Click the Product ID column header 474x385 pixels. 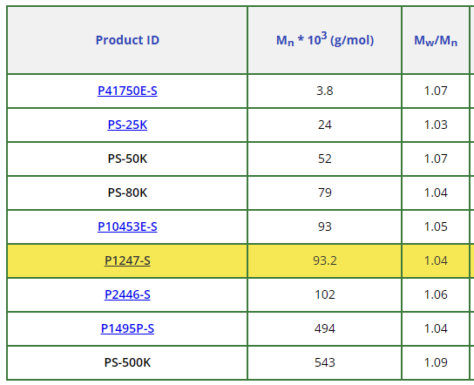[127, 40]
